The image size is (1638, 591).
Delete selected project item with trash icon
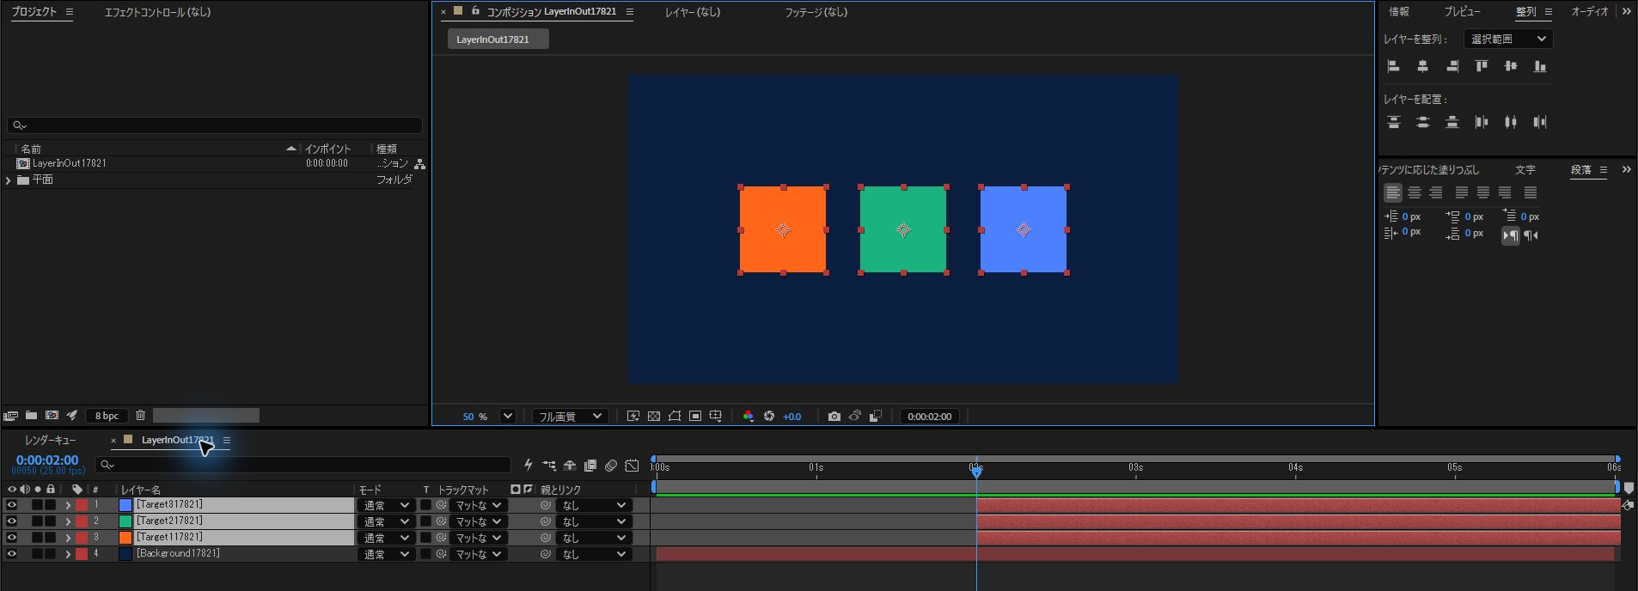[x=141, y=416]
